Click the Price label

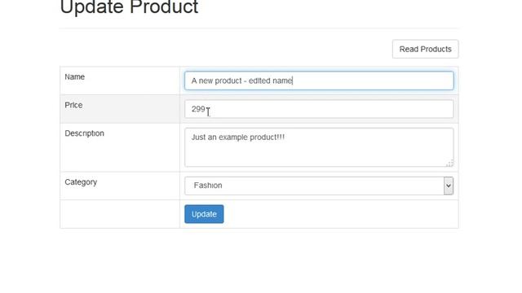(x=73, y=105)
